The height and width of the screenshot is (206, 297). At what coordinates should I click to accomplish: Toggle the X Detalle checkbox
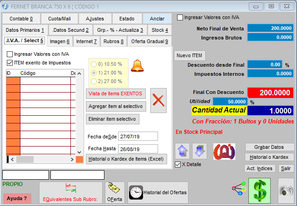pyautogui.click(x=178, y=164)
